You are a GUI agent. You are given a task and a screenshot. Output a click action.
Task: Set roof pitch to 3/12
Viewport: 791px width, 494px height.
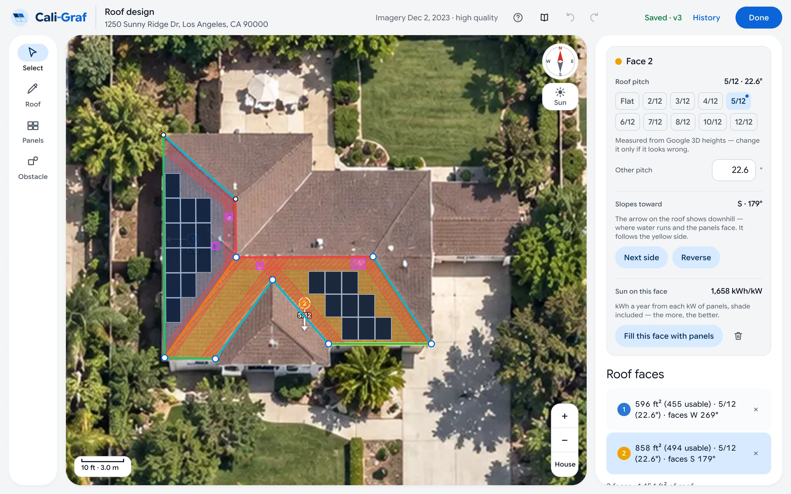682,101
